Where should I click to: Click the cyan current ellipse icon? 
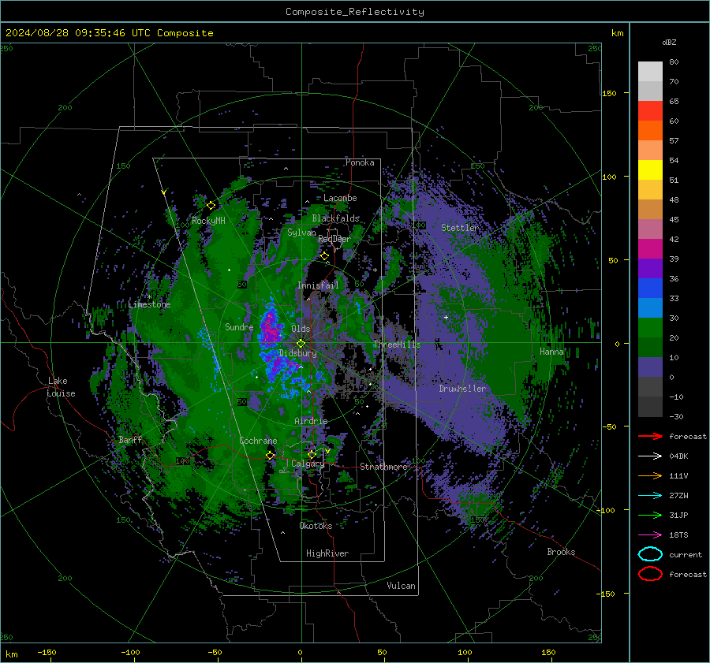pyautogui.click(x=650, y=554)
